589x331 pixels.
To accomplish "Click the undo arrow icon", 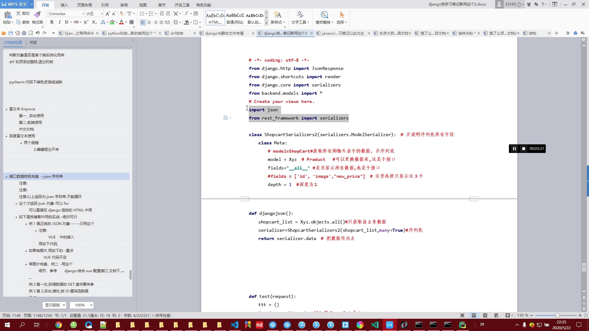I will tap(38, 33).
